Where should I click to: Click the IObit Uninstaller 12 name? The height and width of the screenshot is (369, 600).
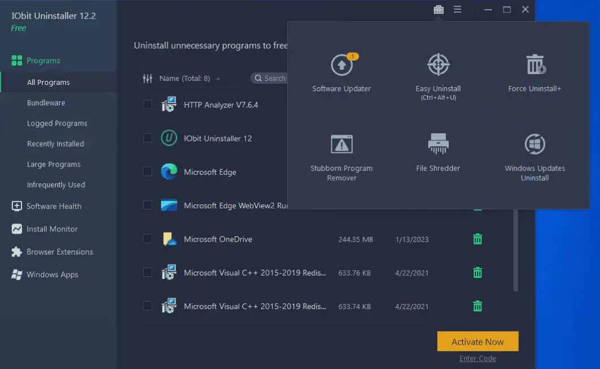pos(218,139)
